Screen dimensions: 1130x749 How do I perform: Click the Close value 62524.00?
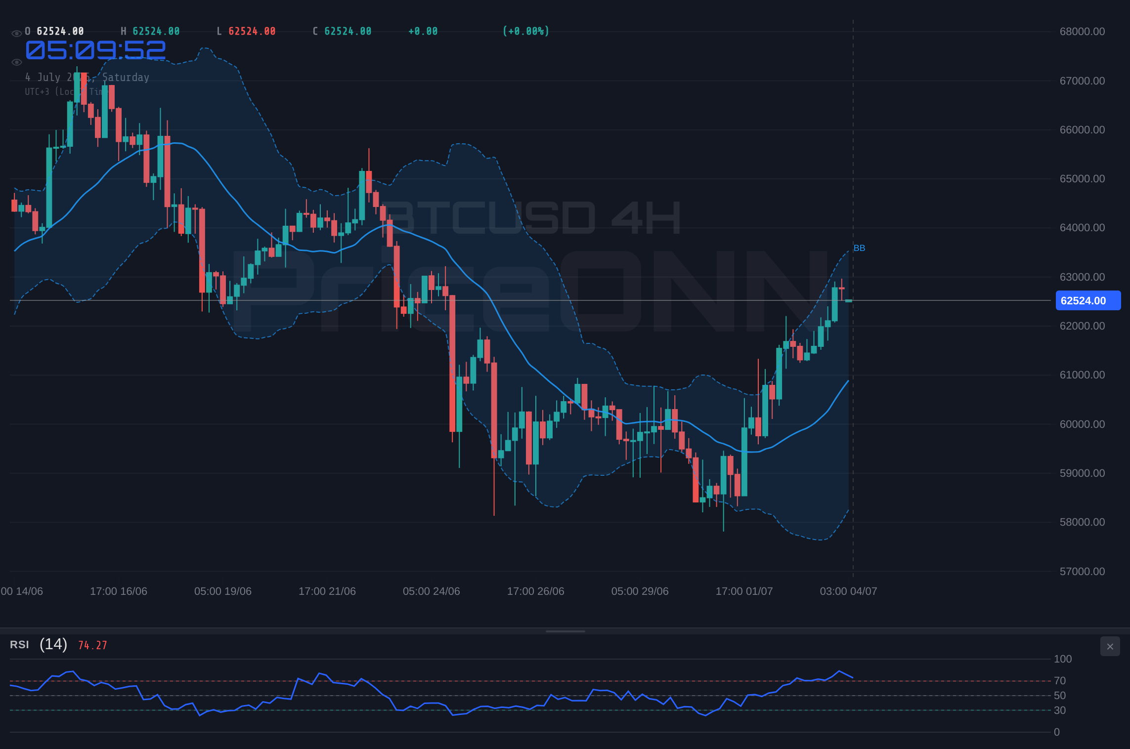(x=348, y=31)
